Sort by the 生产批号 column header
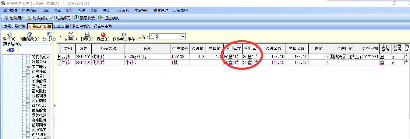The image size is (410, 139). [x=180, y=48]
